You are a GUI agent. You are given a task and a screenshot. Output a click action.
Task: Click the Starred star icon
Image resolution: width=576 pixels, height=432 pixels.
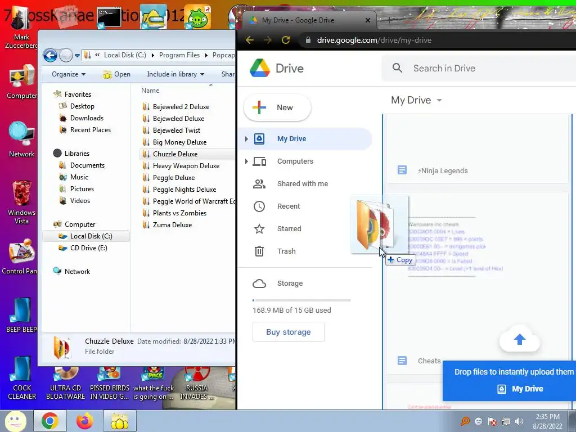[x=259, y=229]
